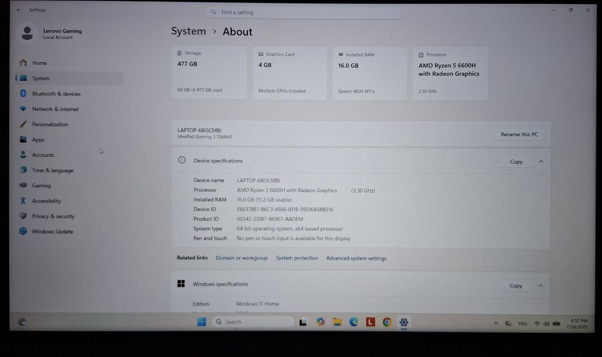The height and width of the screenshot is (357, 602).
Task: Click the Lenovo Gaming account avatar
Action: 27,33
